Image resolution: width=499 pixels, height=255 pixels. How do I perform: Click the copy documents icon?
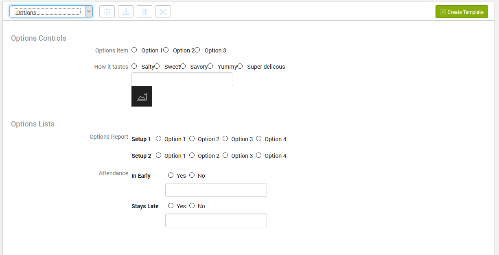click(x=144, y=12)
